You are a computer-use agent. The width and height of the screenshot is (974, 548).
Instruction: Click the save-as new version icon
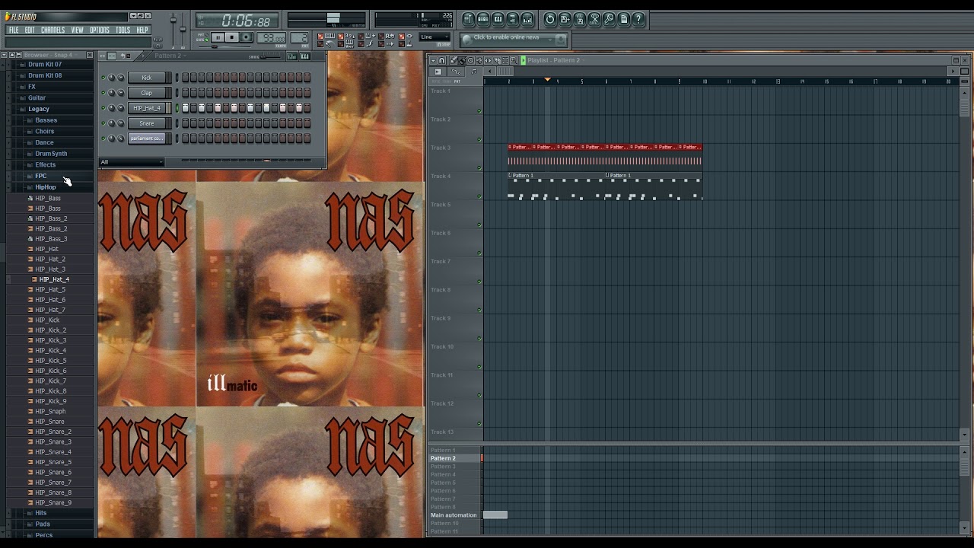565,19
